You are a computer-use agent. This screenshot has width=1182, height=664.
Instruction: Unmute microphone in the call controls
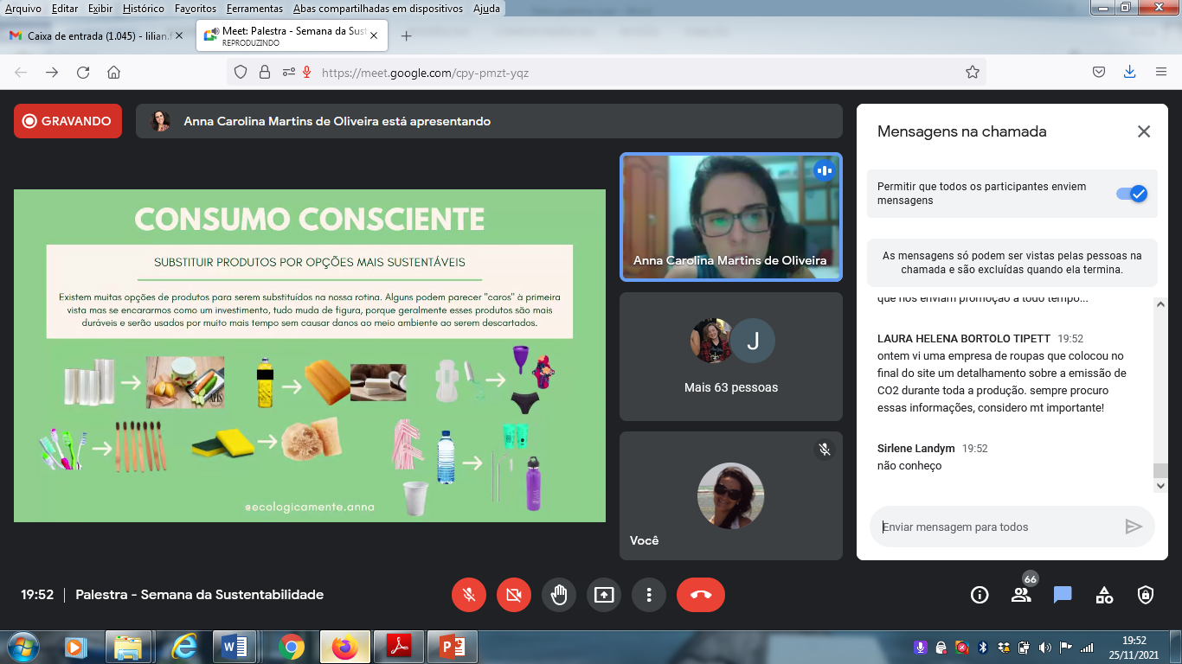469,595
